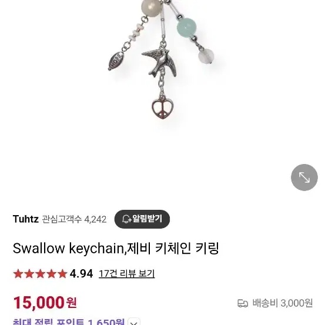325x325 pixels.
Task: Click the 관심고객수 4,242 follower count
Action: point(74,219)
